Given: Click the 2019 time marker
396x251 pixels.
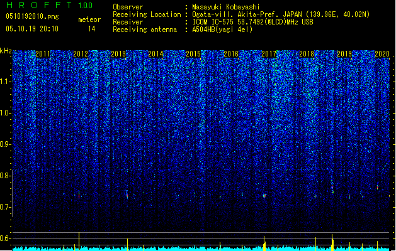Looking at the screenshot, I should [x=344, y=54].
